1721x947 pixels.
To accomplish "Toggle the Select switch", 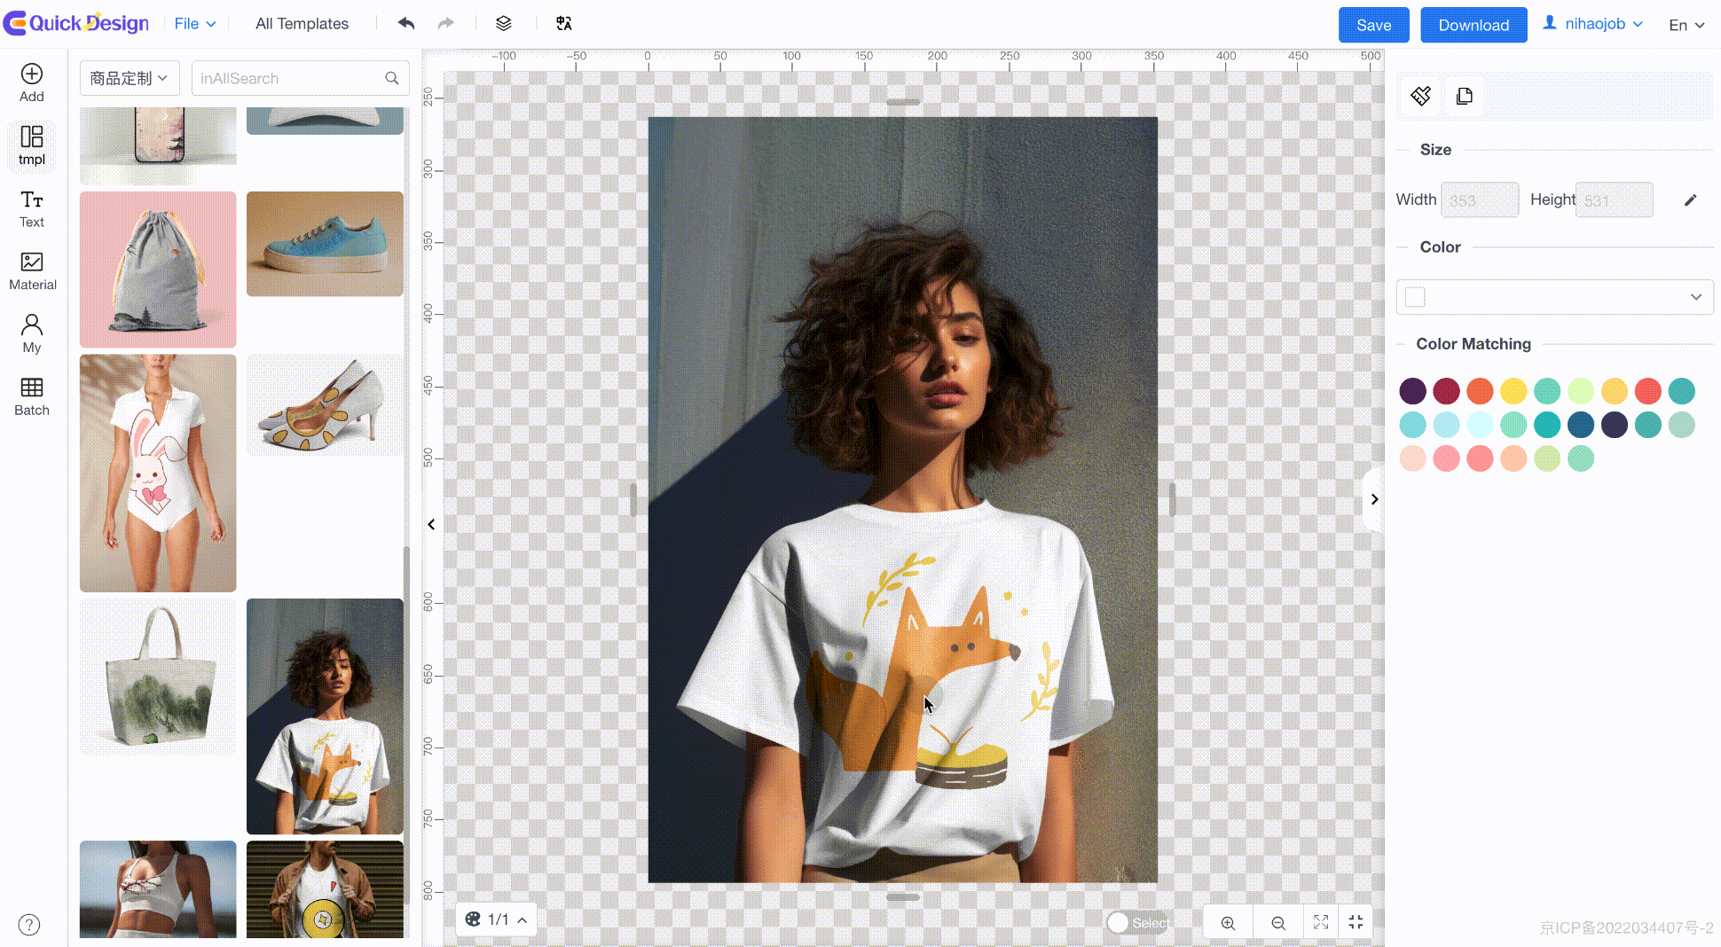I will point(1138,923).
